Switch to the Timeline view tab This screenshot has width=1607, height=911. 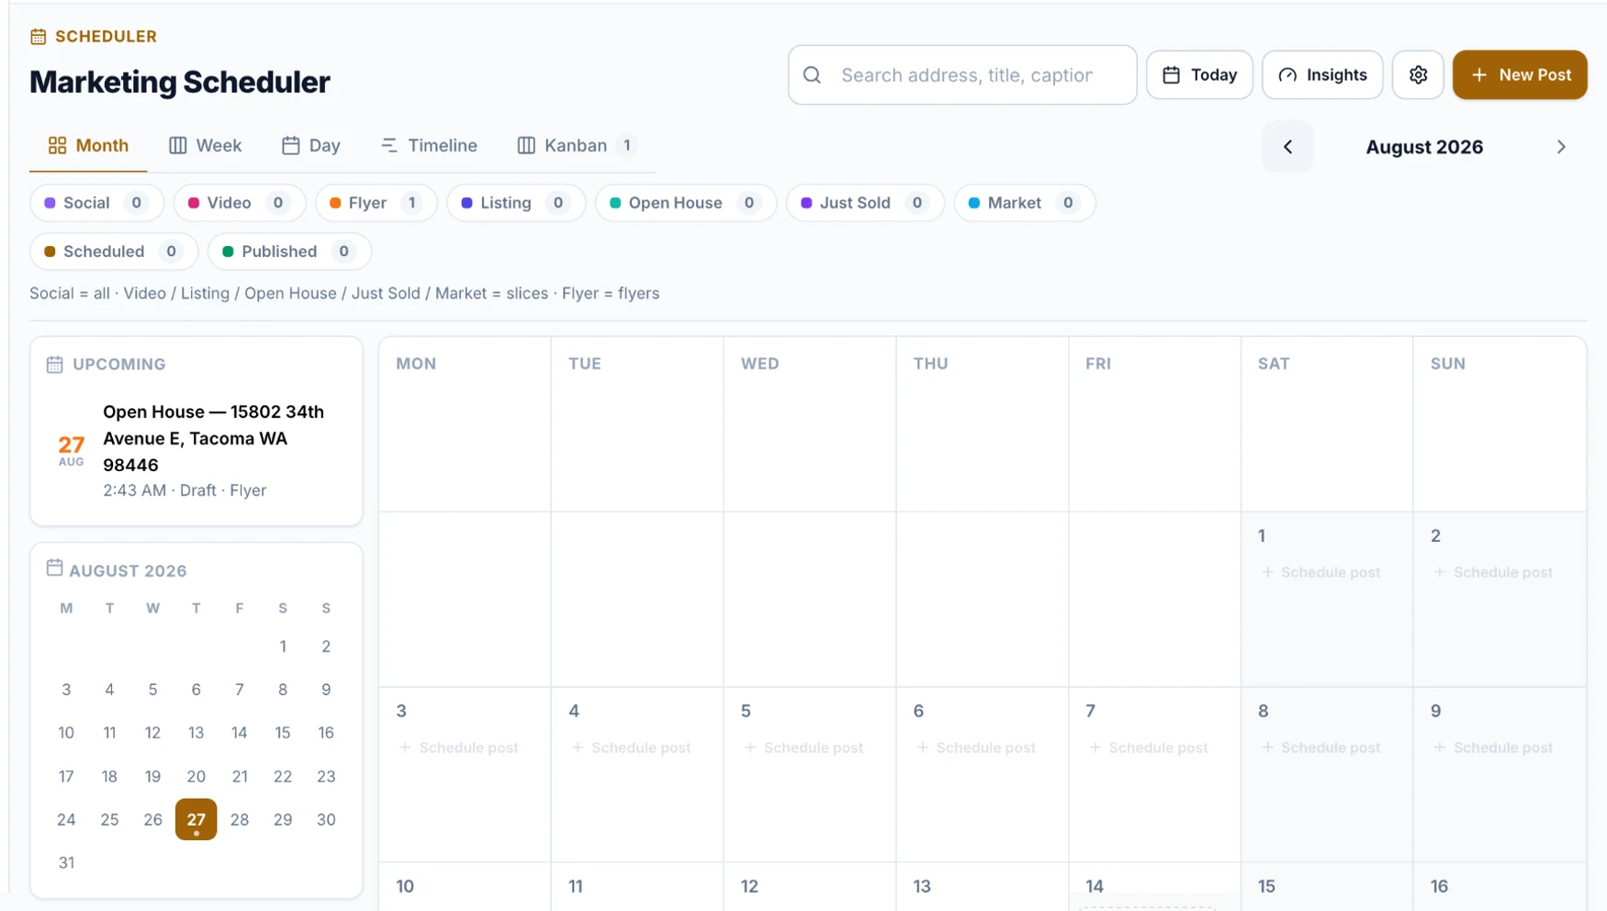click(429, 146)
